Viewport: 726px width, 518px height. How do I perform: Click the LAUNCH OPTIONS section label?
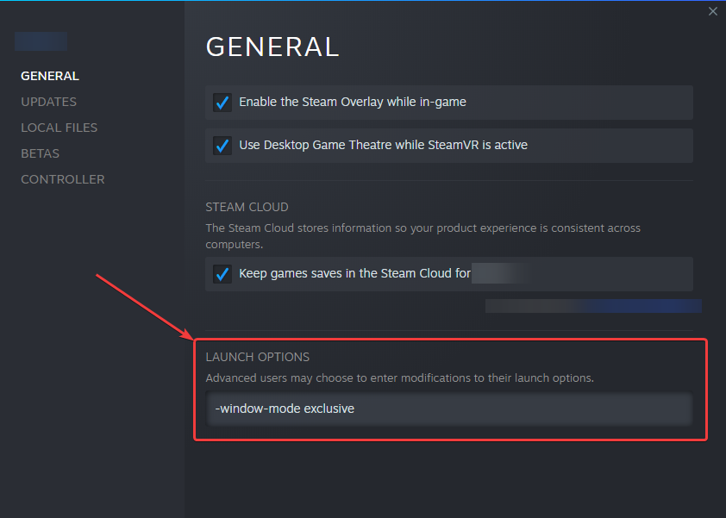[257, 357]
